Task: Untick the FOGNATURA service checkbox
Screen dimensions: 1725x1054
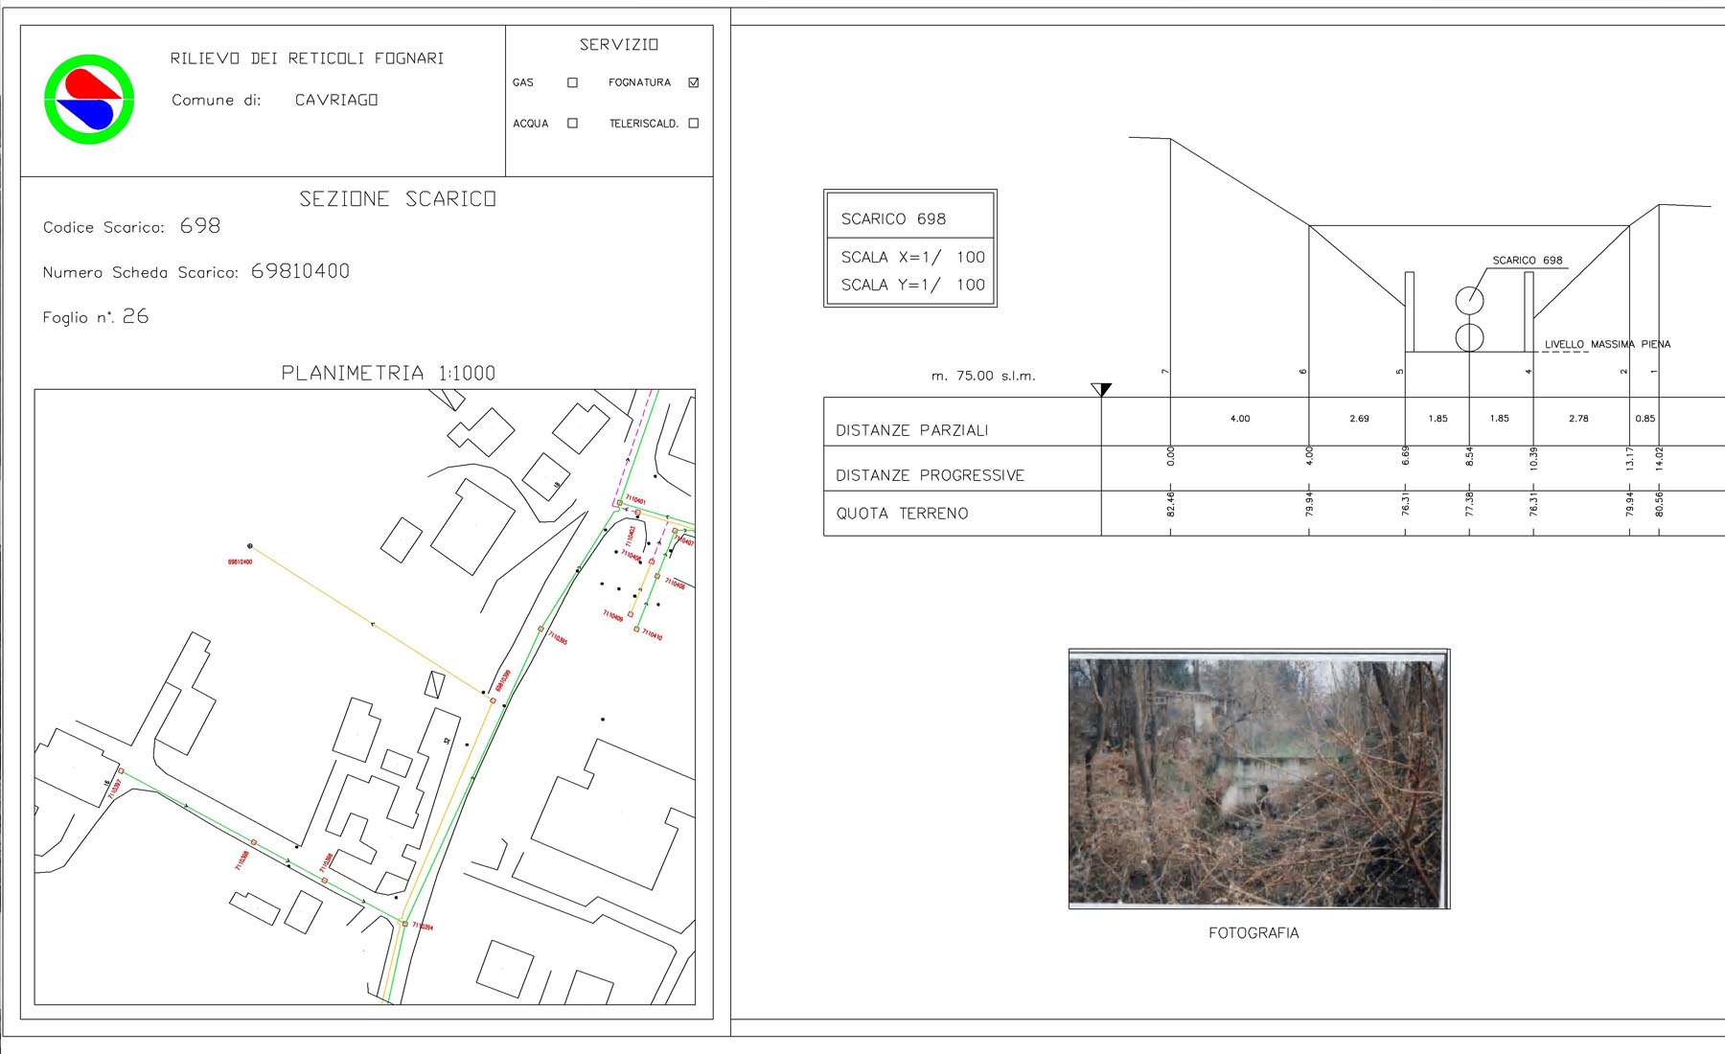Action: pyautogui.click(x=694, y=82)
